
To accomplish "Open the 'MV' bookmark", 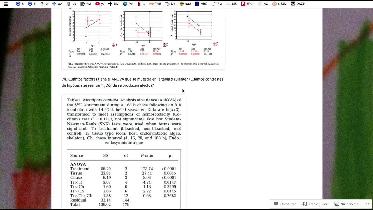I will pyautogui.click(x=113, y=4).
